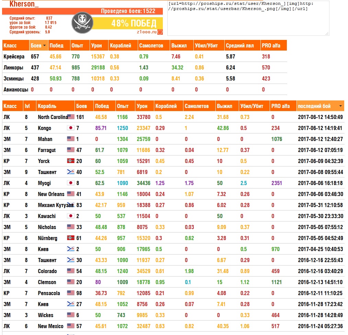Click the Линкоры class row label
The image size is (348, 335).
click(13, 67)
